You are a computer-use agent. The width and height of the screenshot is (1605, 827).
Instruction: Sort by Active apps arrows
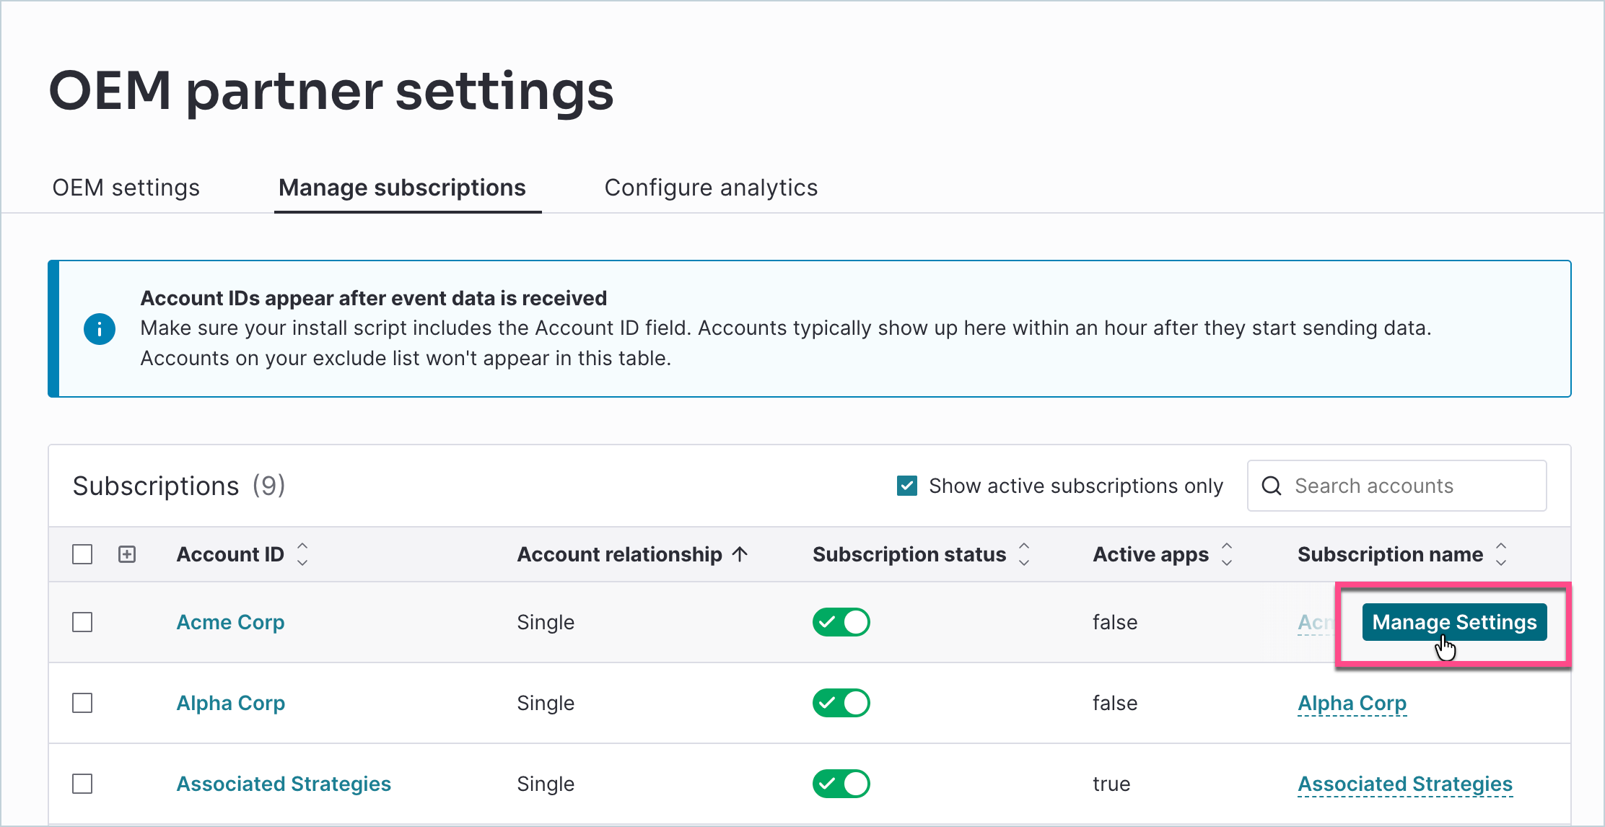tap(1227, 554)
